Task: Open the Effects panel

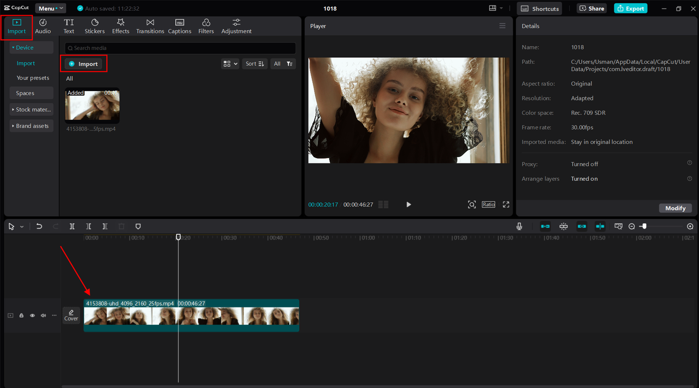Action: pos(121,26)
